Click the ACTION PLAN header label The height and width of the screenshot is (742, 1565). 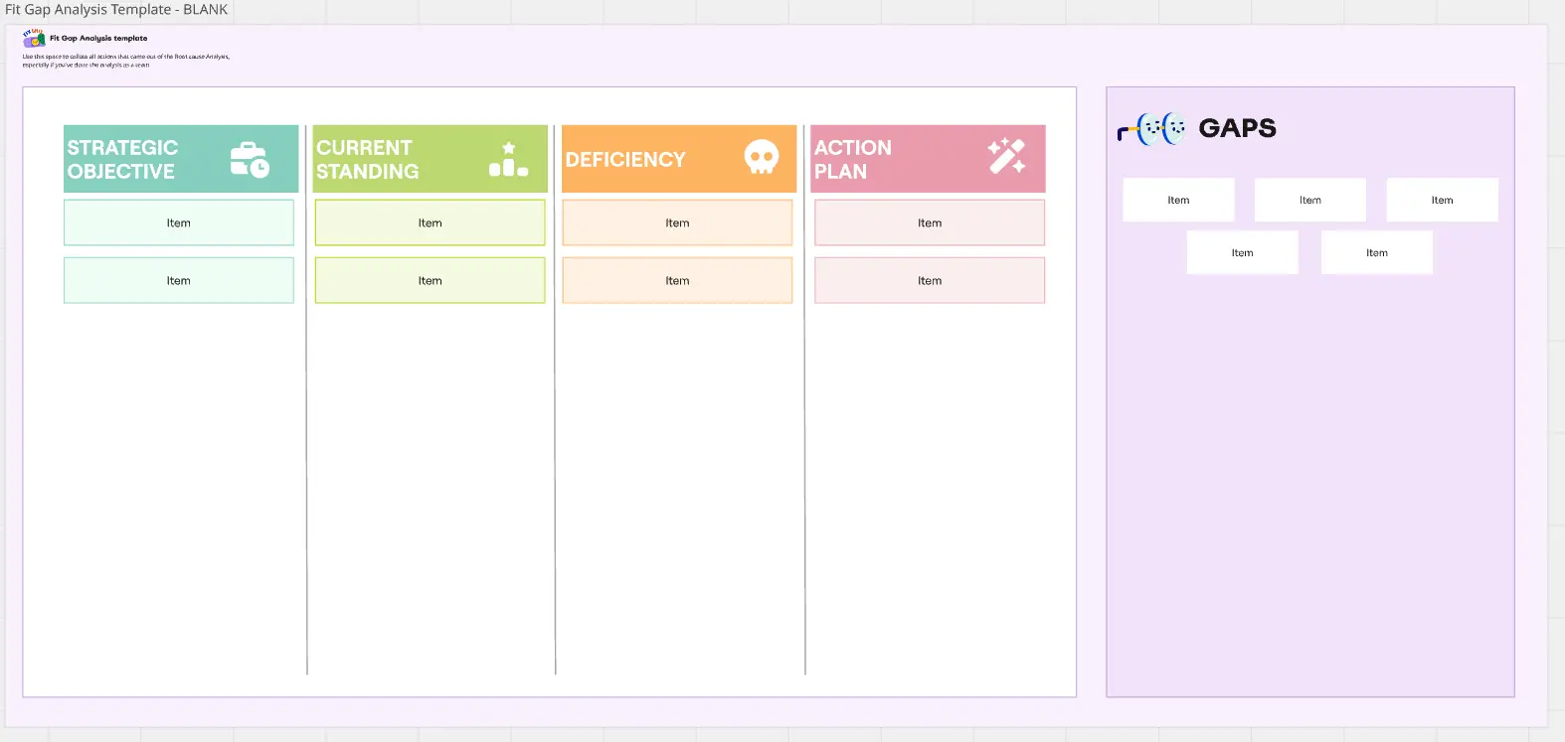(852, 159)
